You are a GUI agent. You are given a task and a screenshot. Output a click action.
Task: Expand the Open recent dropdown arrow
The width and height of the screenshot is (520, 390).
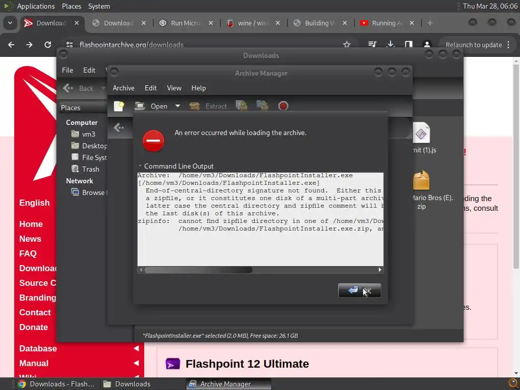click(x=178, y=106)
